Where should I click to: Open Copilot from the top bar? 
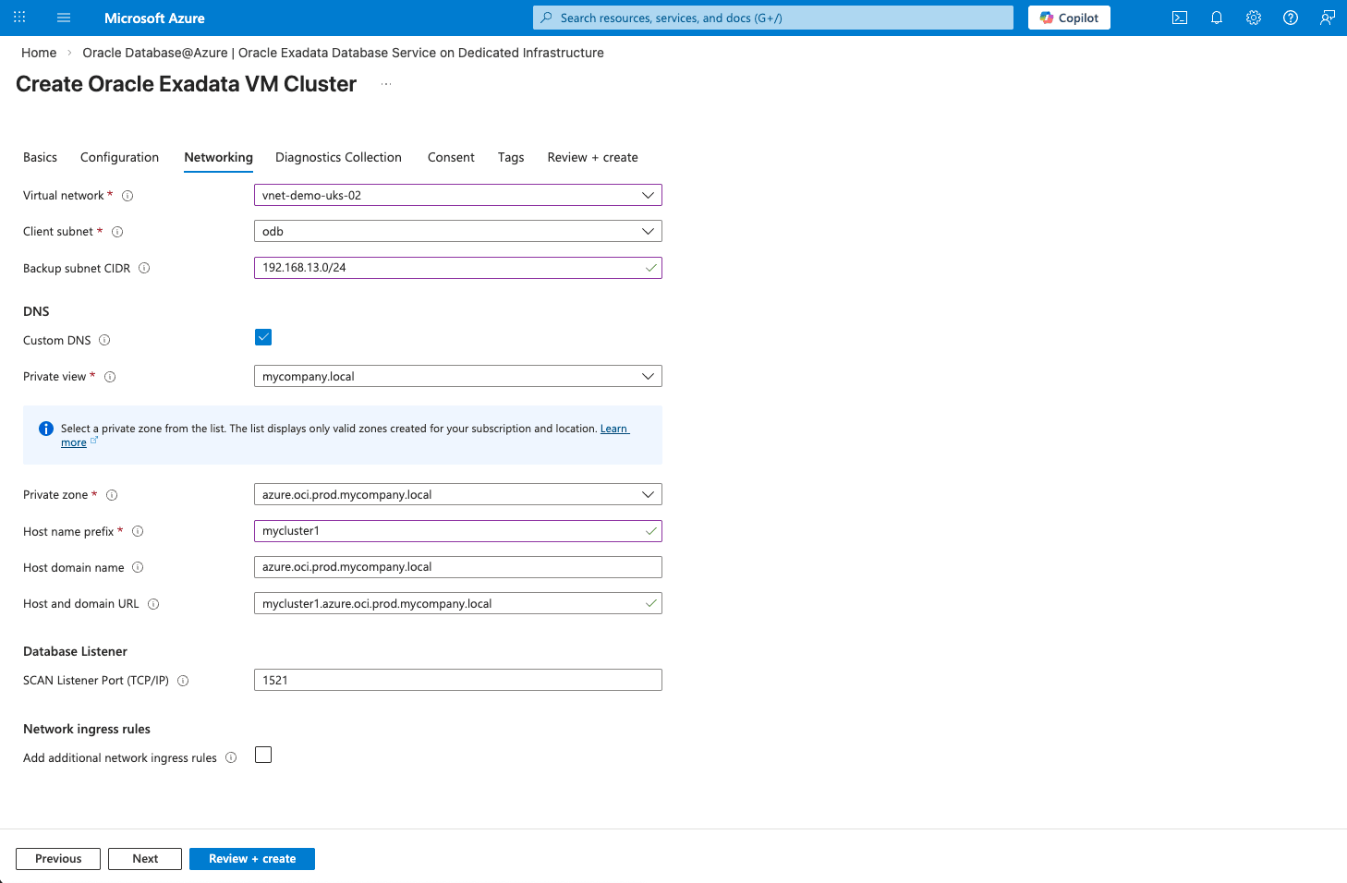[x=1069, y=17]
